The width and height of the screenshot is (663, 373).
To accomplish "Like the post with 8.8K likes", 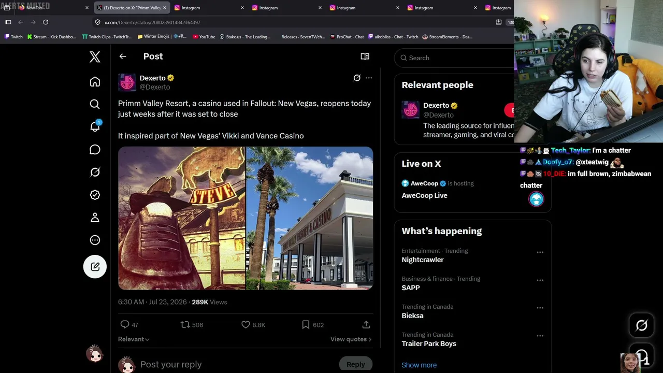I will coord(253,325).
